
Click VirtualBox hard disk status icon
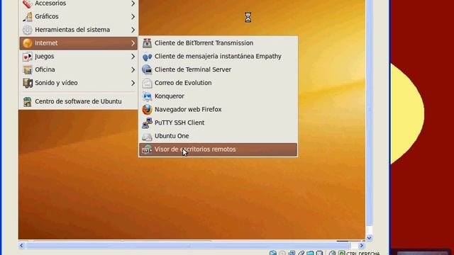tap(272, 254)
